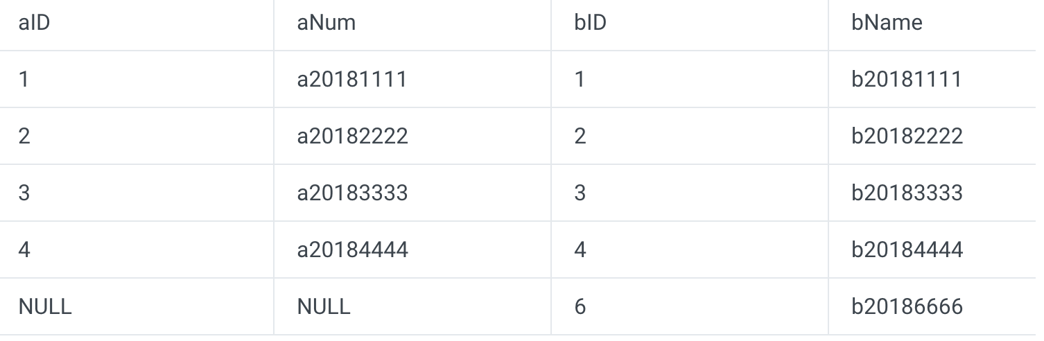This screenshot has width=1044, height=341.
Task: Select cell a20182222
Action: tap(352, 136)
